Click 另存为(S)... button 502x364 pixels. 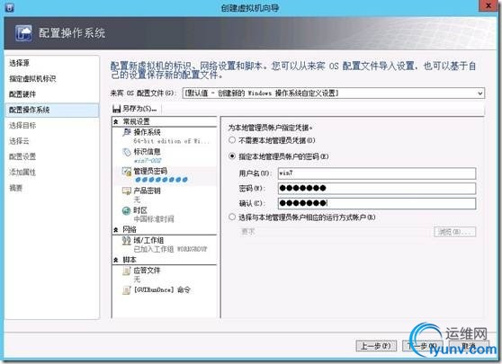coord(135,109)
